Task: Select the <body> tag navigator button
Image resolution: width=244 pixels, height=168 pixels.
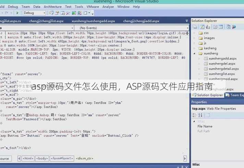Action: pos(42,158)
